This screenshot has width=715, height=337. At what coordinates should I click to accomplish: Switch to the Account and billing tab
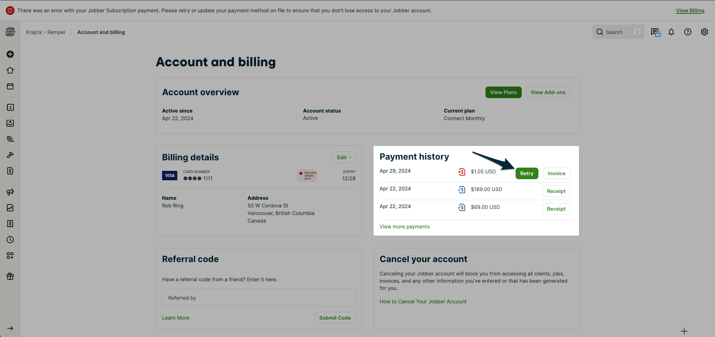pos(101,32)
